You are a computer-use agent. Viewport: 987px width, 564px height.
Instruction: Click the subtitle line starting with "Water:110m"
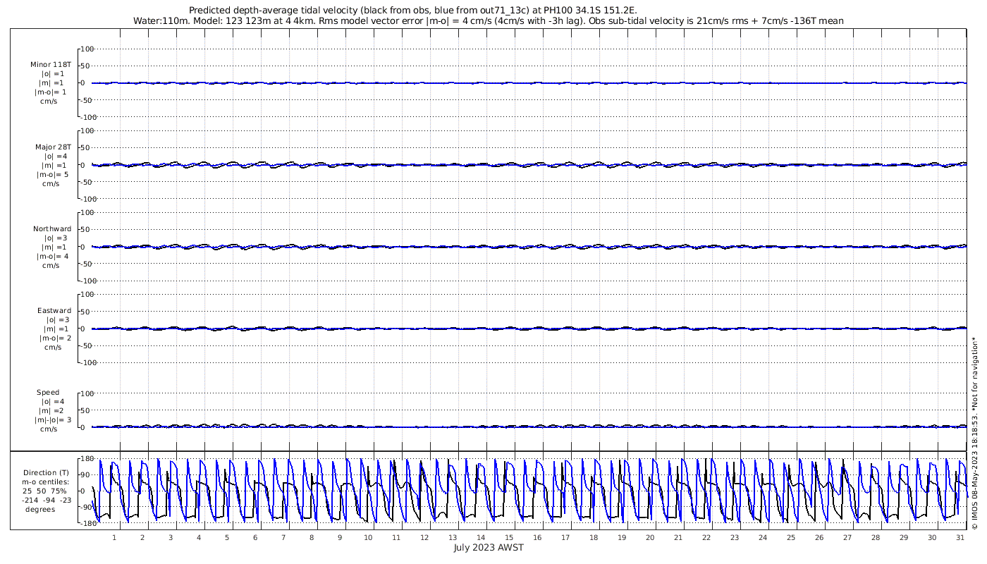click(x=488, y=21)
